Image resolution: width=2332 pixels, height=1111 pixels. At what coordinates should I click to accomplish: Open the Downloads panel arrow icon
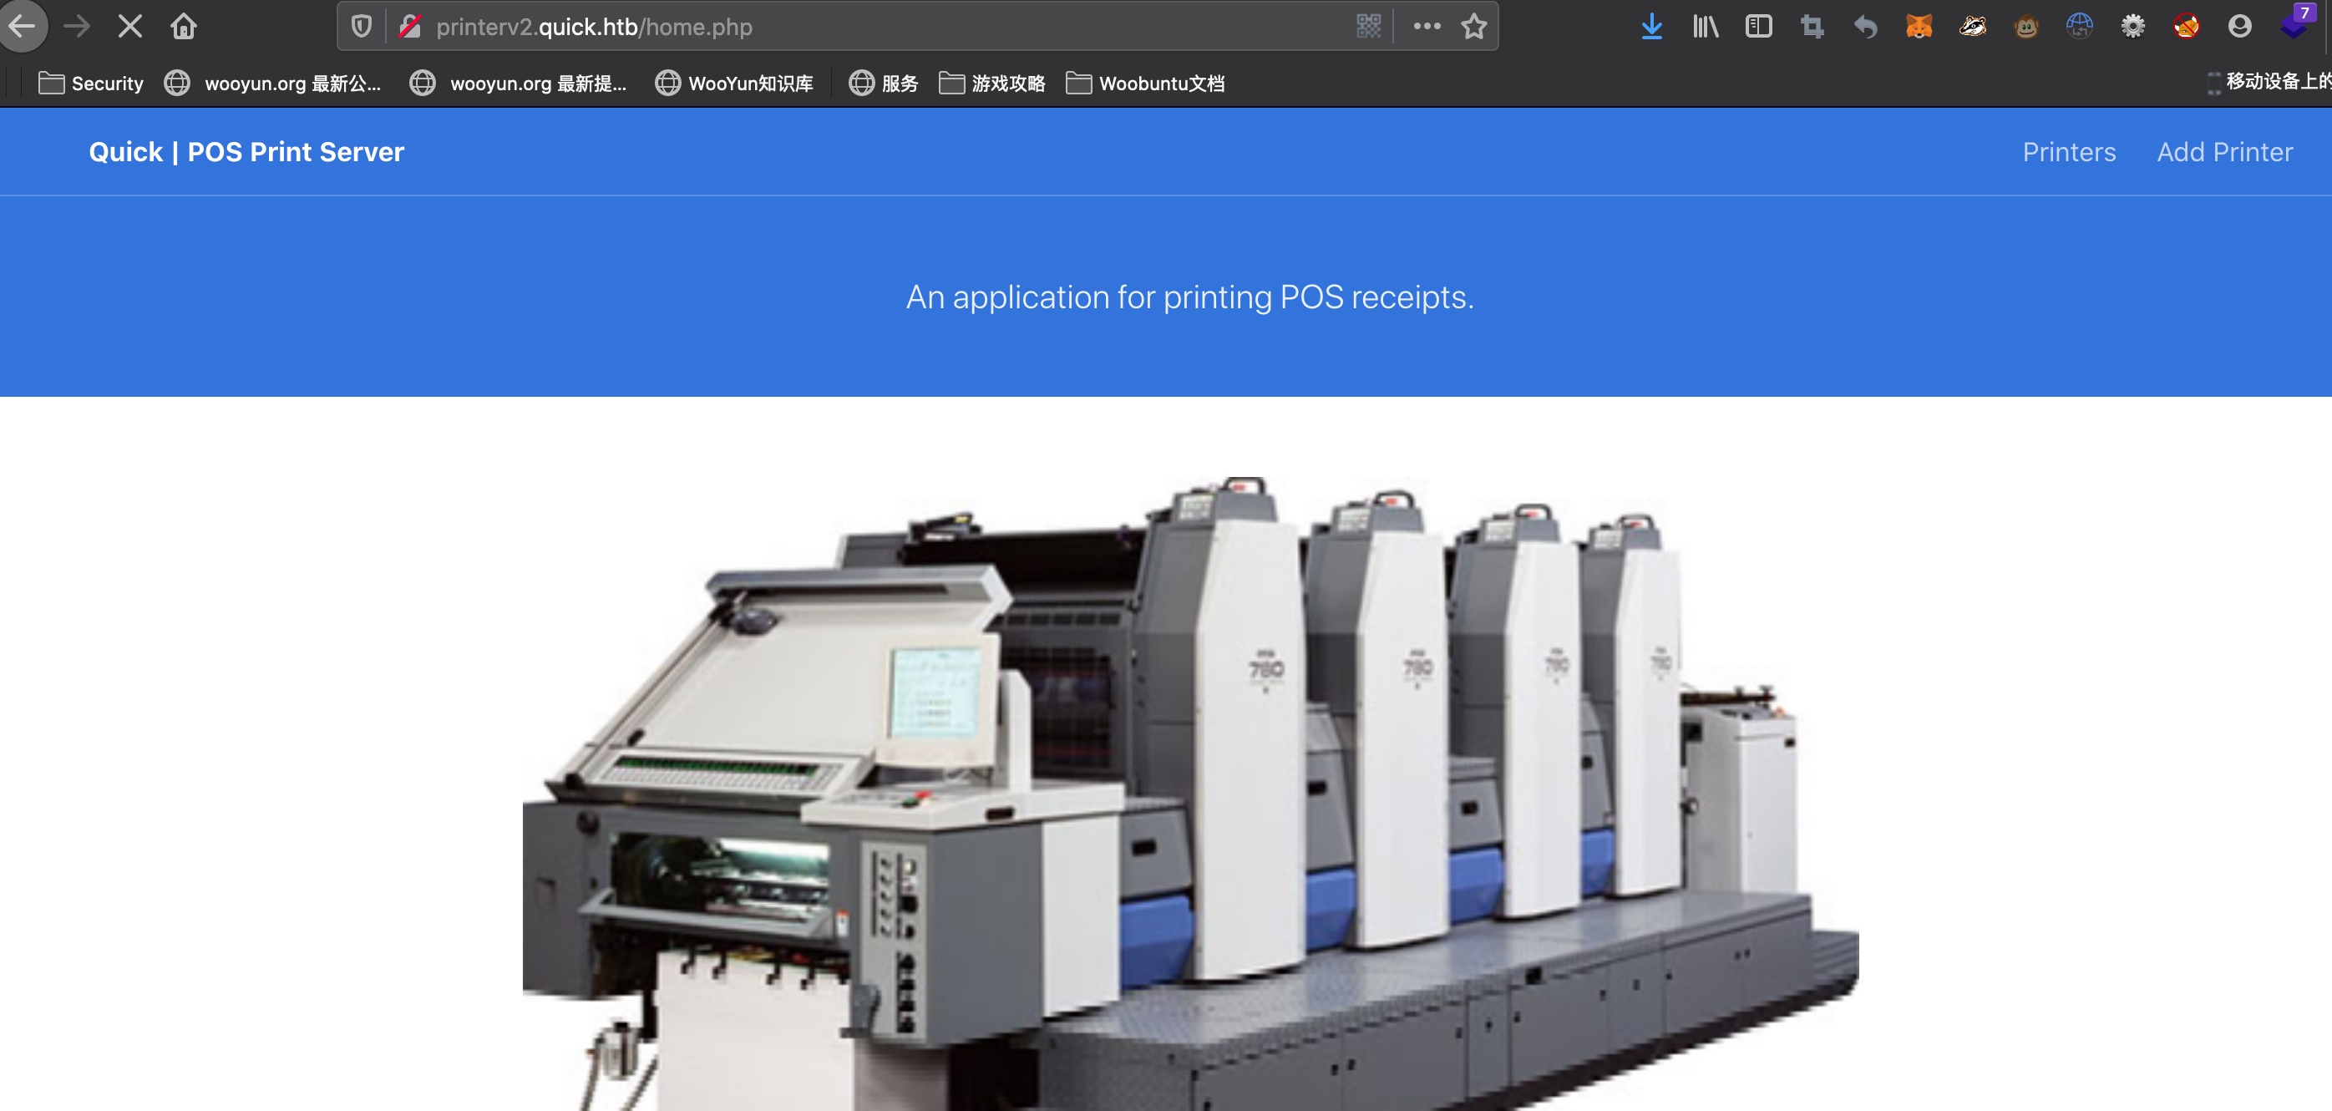pos(1651,26)
